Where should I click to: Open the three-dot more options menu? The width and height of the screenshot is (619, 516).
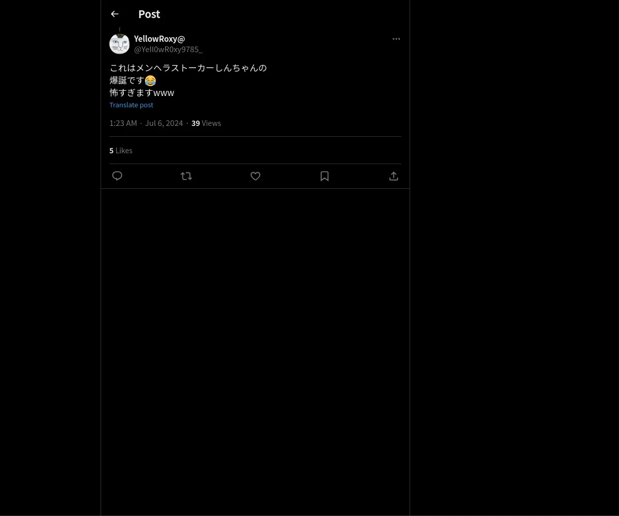(396, 39)
